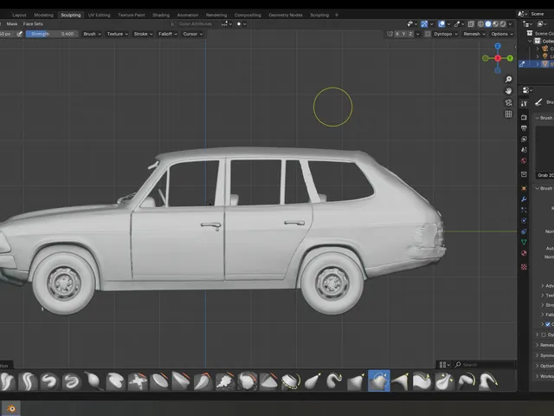Add a workspace with the plus button

point(337,15)
